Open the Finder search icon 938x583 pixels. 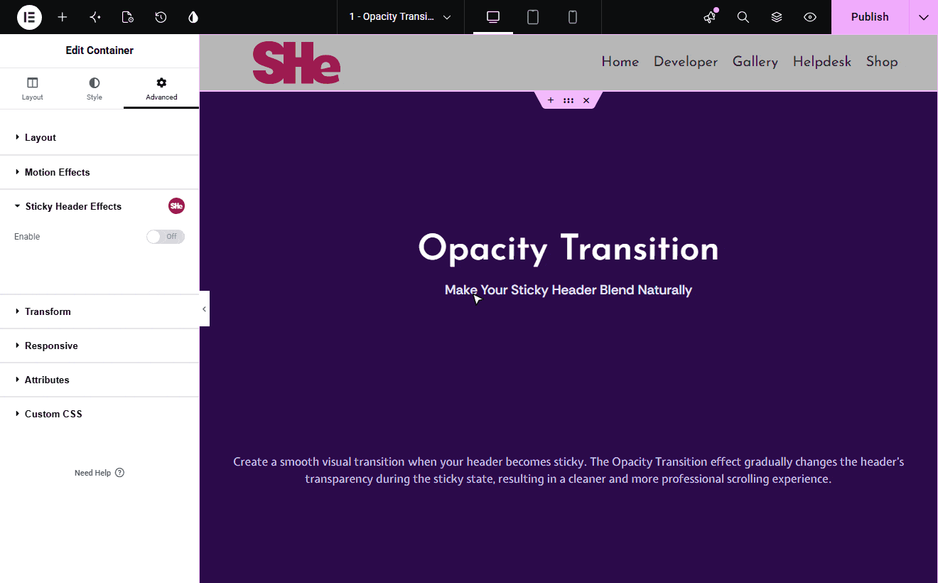(743, 17)
